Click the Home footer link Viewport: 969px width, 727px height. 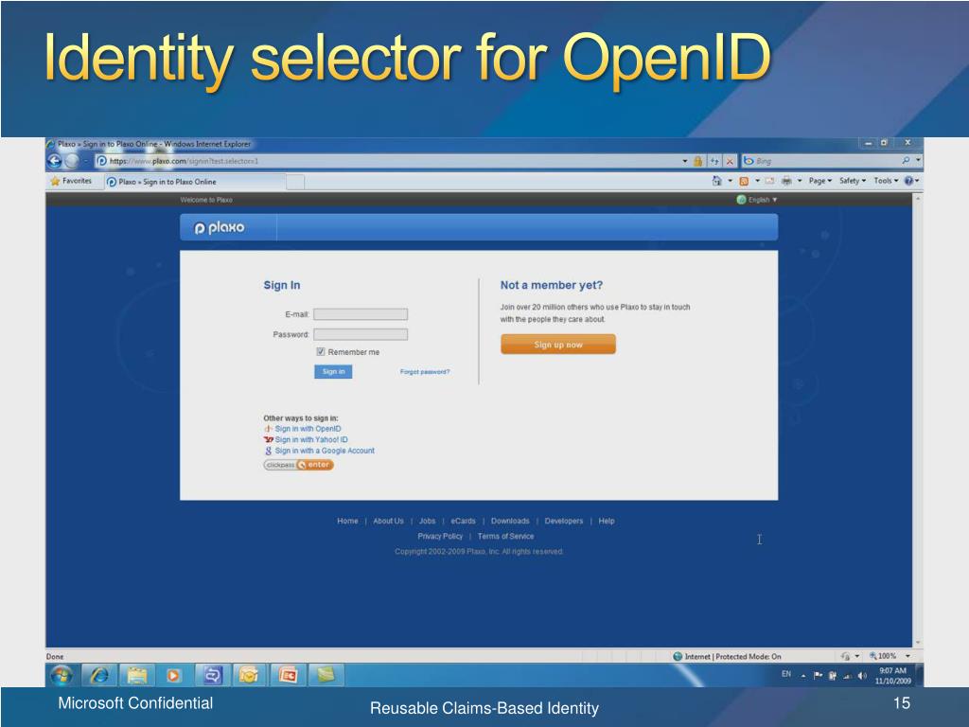click(x=347, y=522)
